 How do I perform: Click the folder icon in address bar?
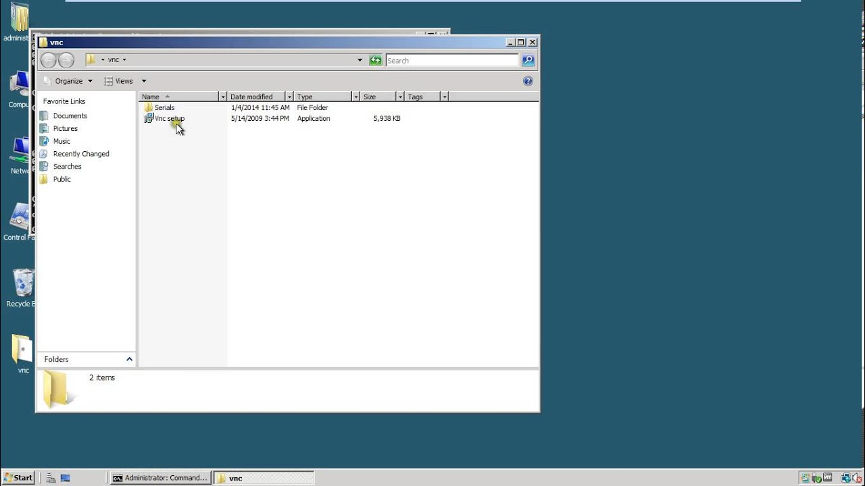pyautogui.click(x=91, y=59)
